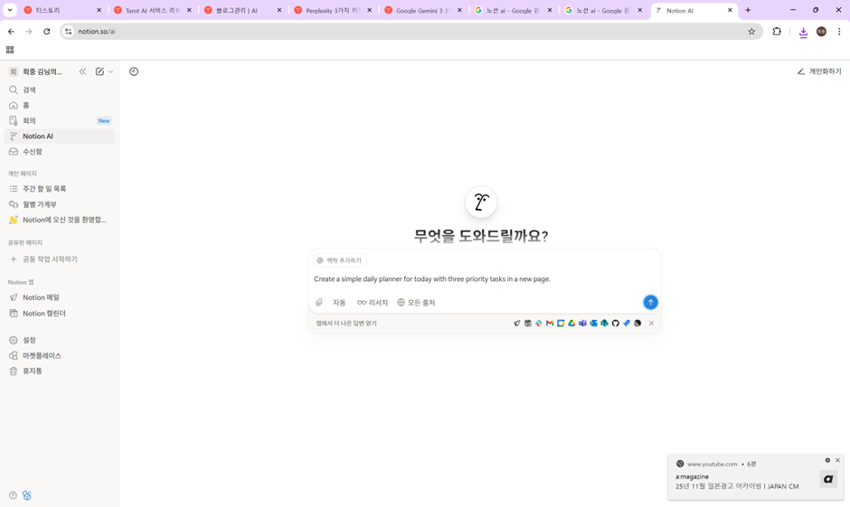Click the 개인화하기 personalize button
Screen dimensions: 850x507
[819, 71]
